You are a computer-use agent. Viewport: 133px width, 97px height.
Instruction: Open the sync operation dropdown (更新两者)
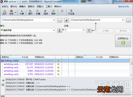(x=28, y=30)
